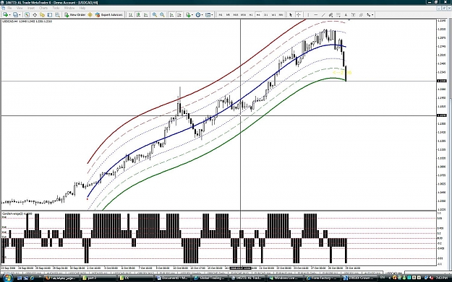Toggle the Strategy Tester icon
The height and width of the screenshot is (282, 452).
point(57,14)
